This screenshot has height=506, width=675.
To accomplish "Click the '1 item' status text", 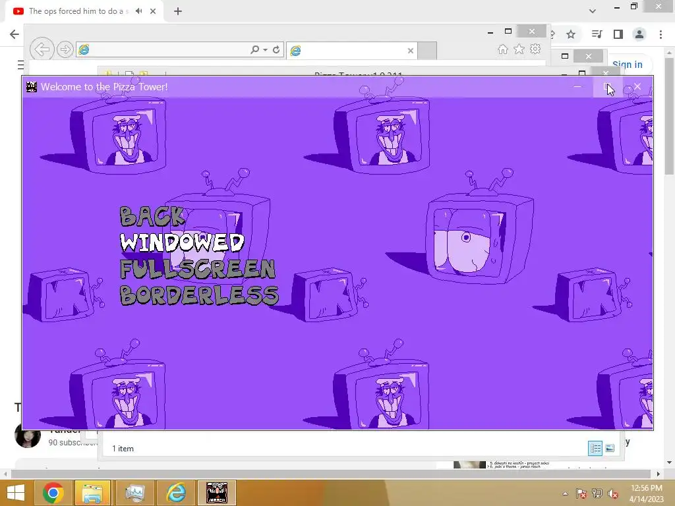I will pos(123,448).
